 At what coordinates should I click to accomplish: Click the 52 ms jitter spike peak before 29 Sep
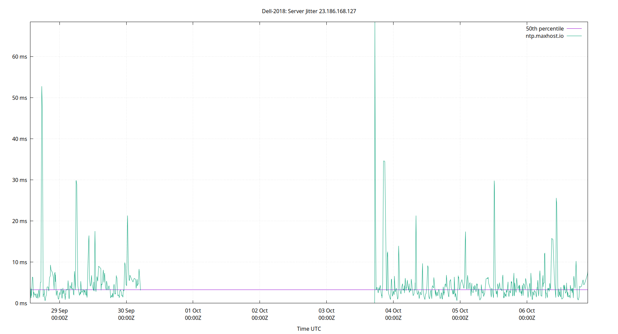(42, 87)
